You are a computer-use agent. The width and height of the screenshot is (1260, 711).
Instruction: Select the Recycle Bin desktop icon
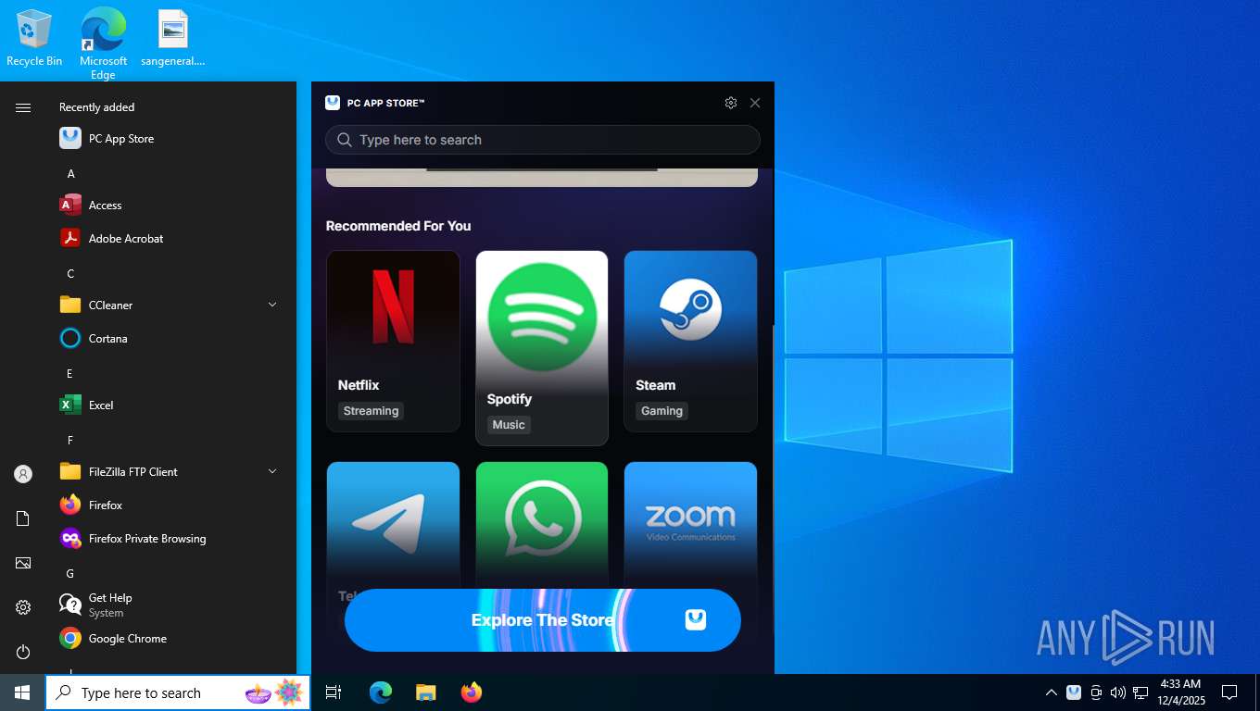34,39
